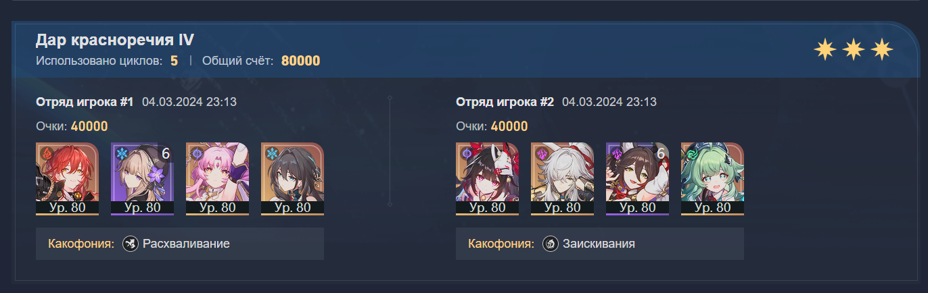Image resolution: width=928 pixels, height=293 pixels.
Task: Click the Расхваливание cacophony icon
Action: click(x=131, y=244)
